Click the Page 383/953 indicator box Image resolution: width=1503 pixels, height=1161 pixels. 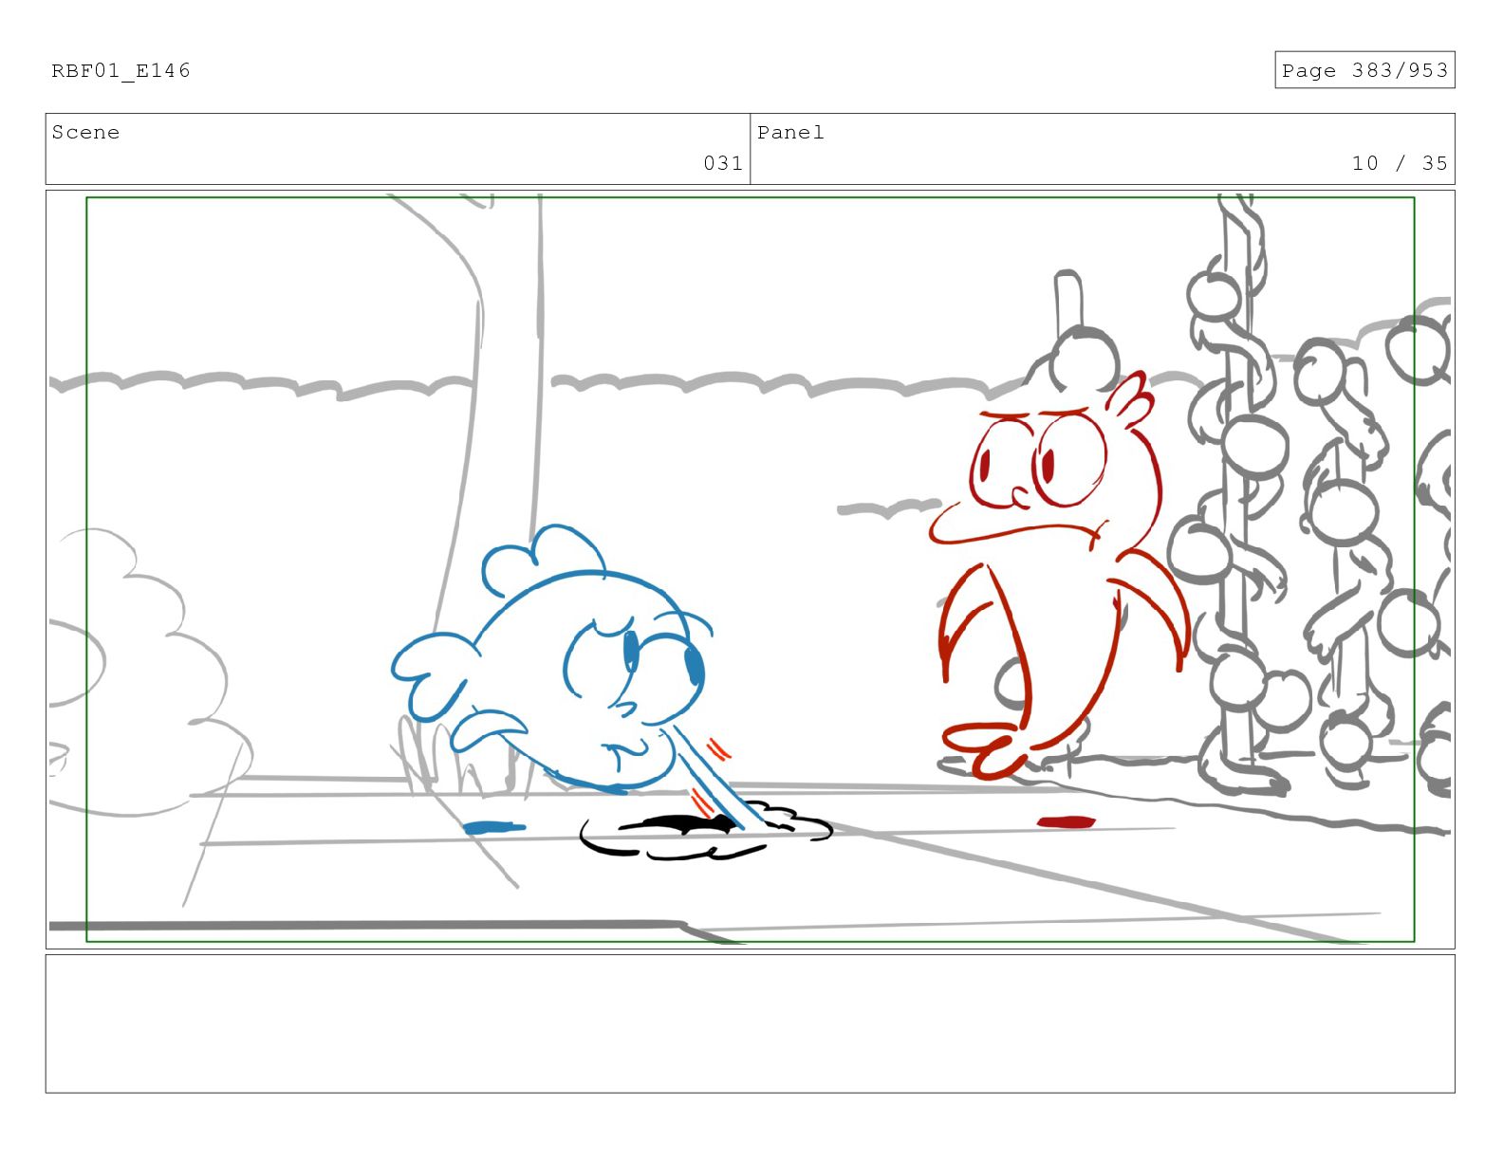(x=1364, y=70)
